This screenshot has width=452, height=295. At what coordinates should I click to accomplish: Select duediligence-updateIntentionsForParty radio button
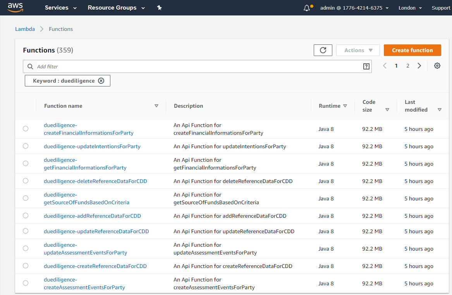pyautogui.click(x=26, y=146)
